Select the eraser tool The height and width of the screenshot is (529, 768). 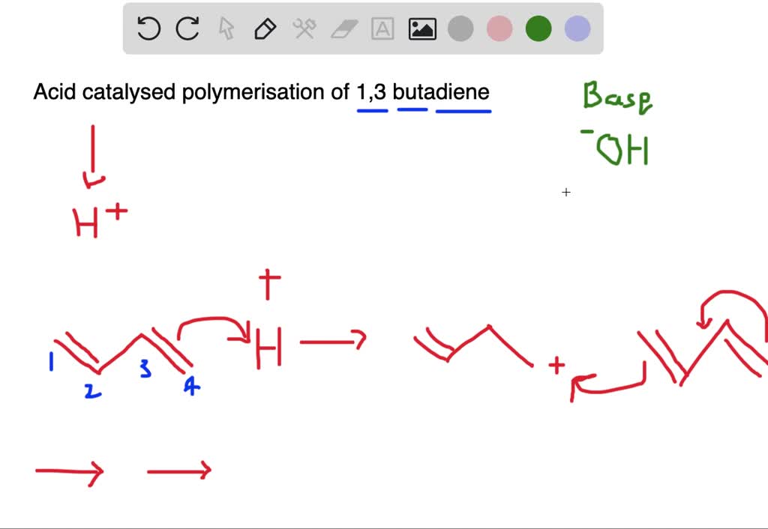click(343, 28)
